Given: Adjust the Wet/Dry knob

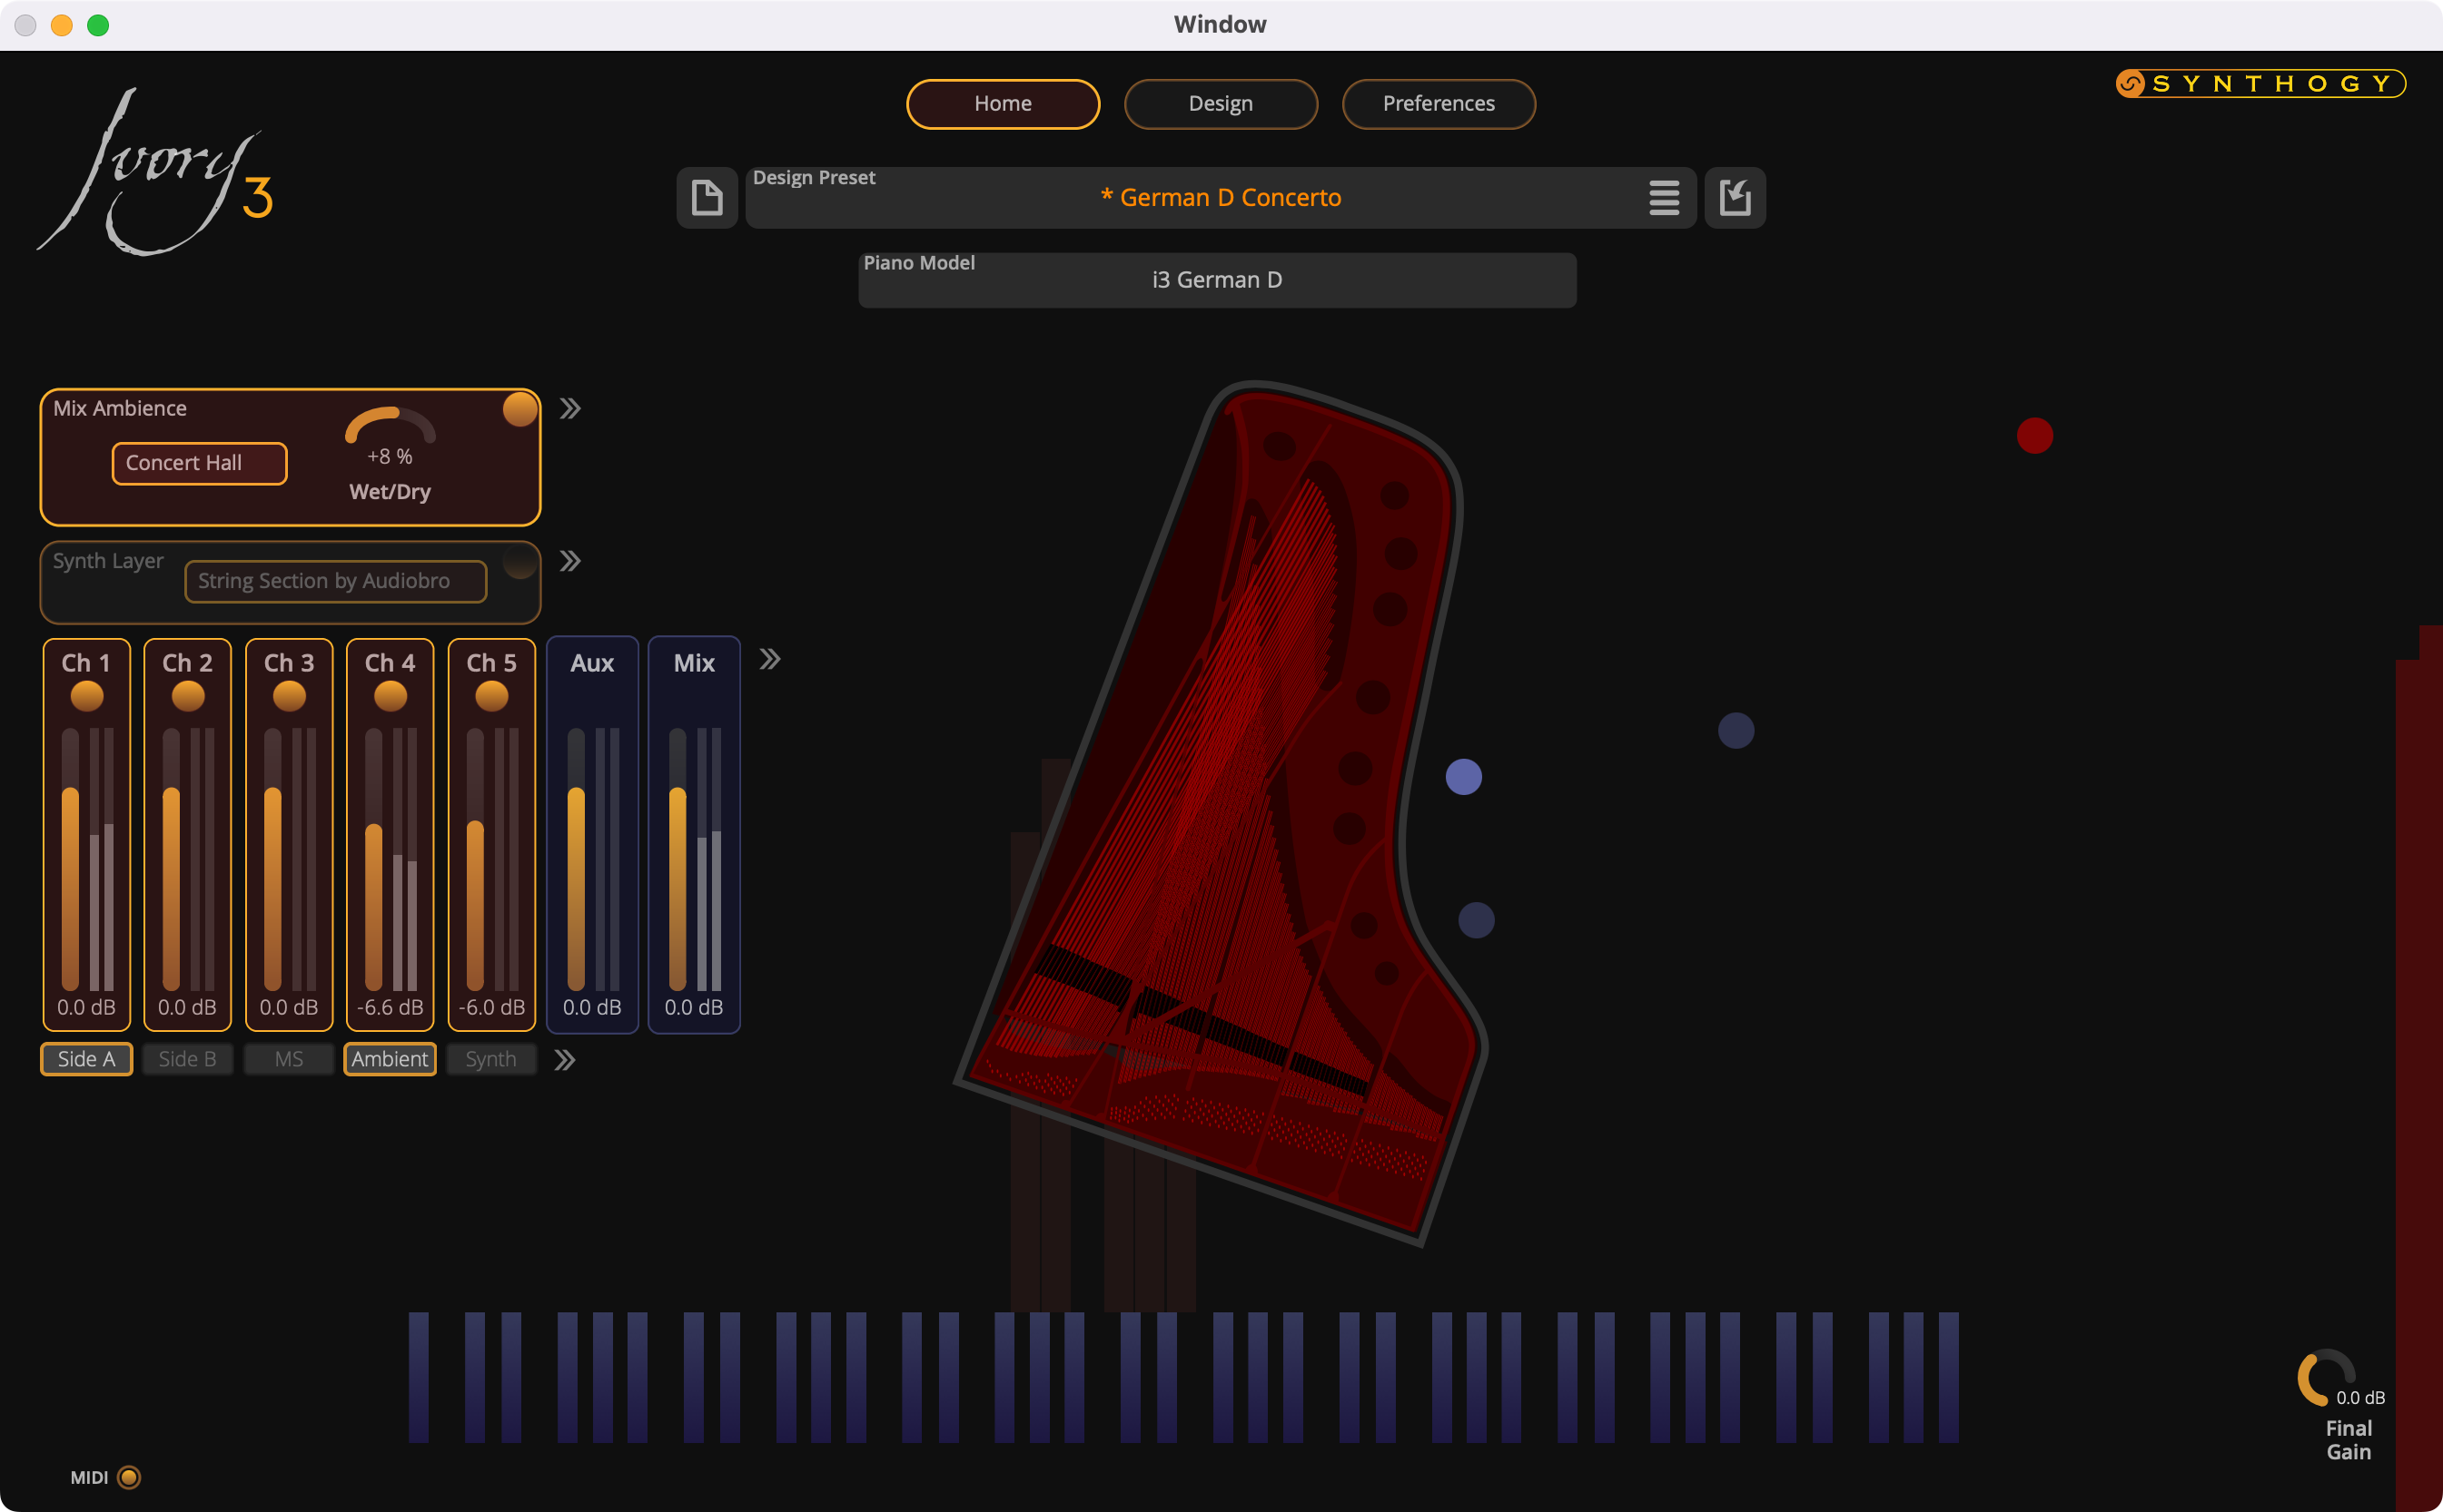Looking at the screenshot, I should pos(391,427).
